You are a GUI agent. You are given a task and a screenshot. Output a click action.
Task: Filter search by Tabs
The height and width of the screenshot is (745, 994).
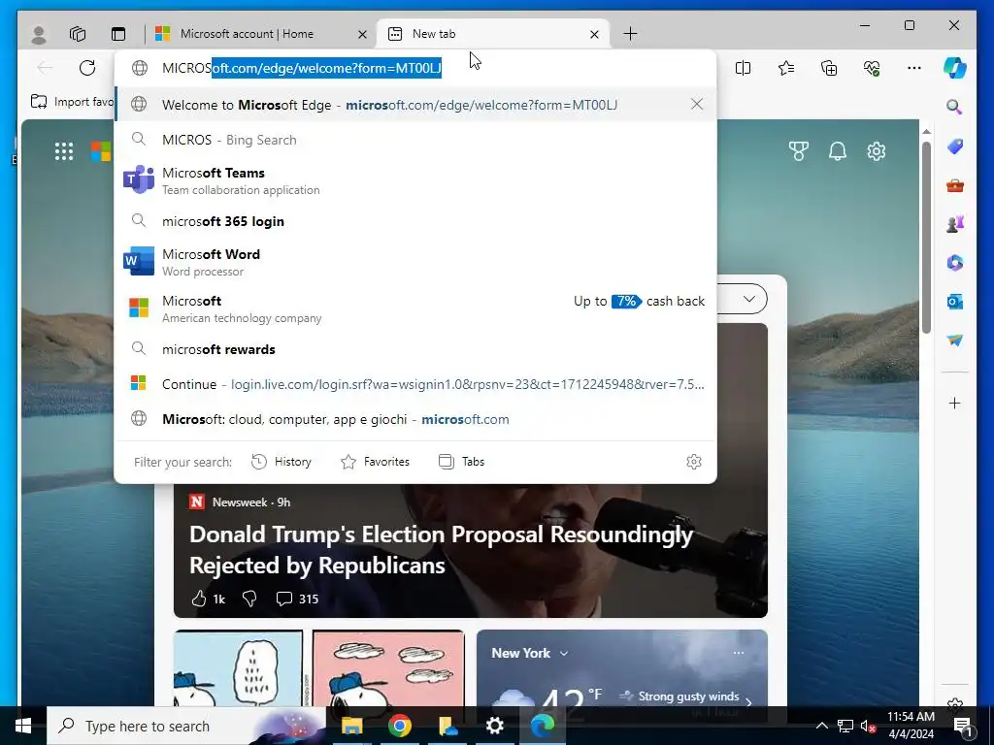coord(461,462)
